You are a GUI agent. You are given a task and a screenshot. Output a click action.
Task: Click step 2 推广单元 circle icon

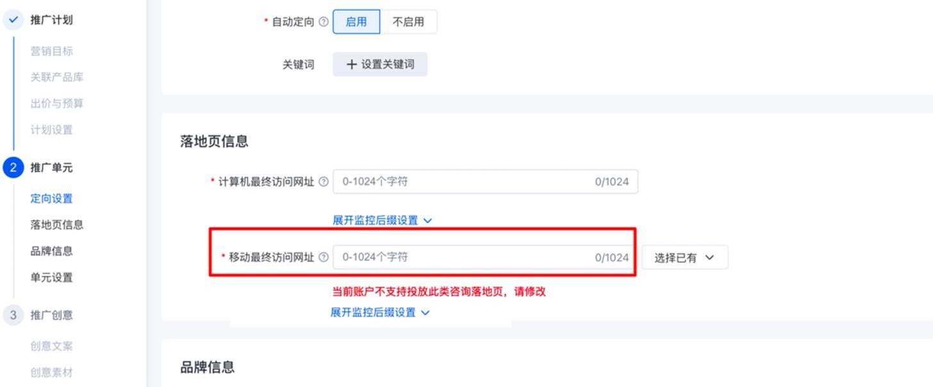13,168
